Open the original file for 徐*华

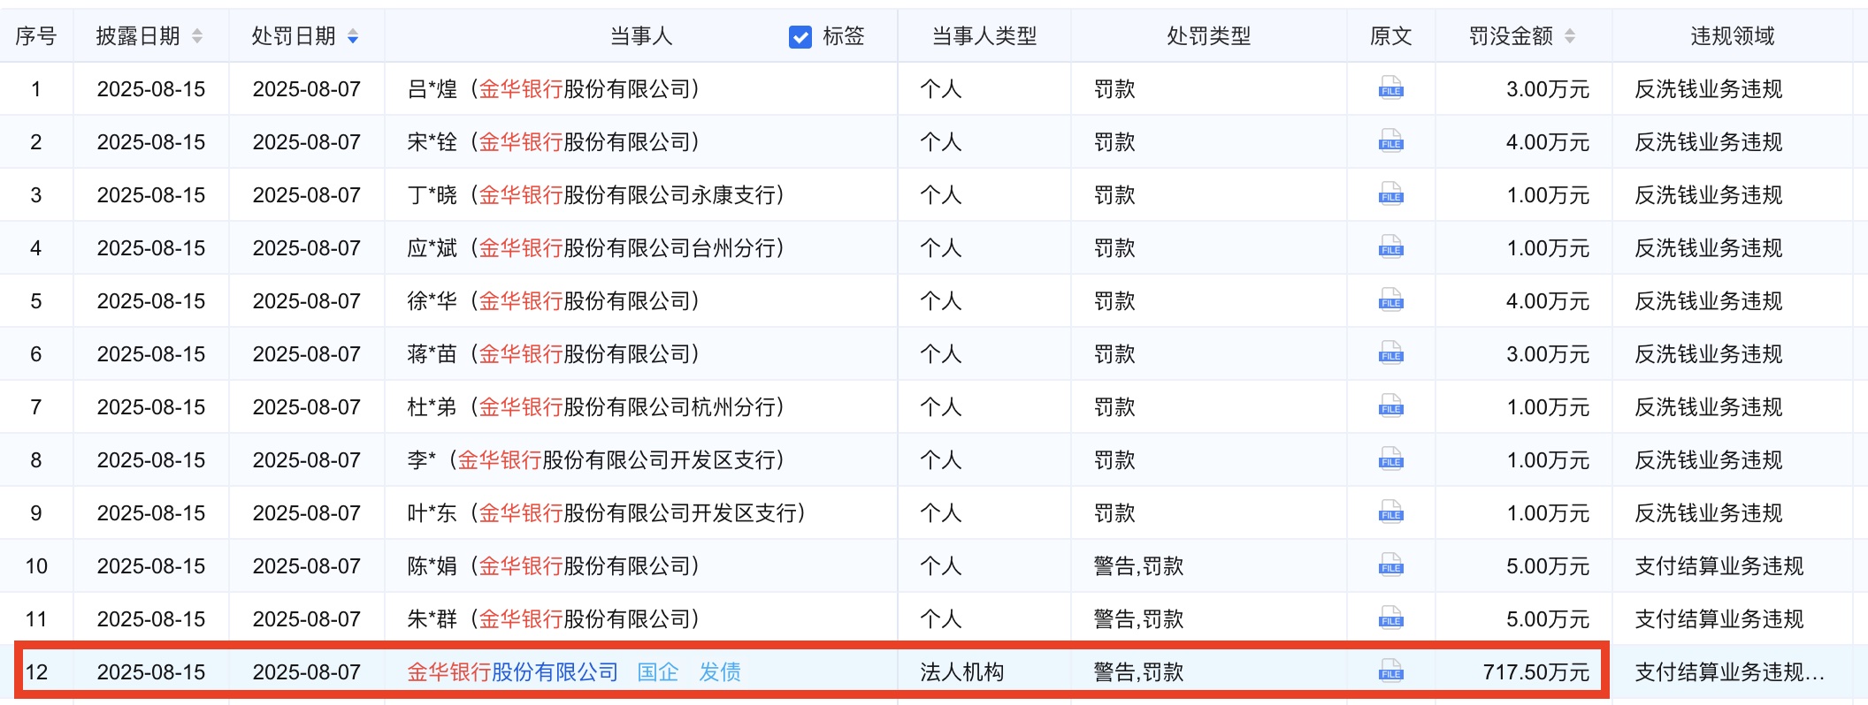click(x=1390, y=301)
